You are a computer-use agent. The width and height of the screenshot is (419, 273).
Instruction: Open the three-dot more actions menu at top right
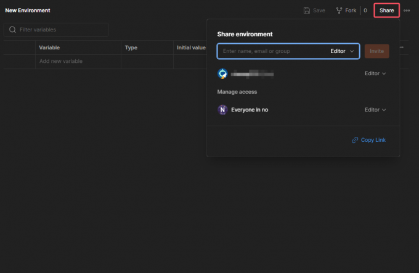tap(407, 10)
